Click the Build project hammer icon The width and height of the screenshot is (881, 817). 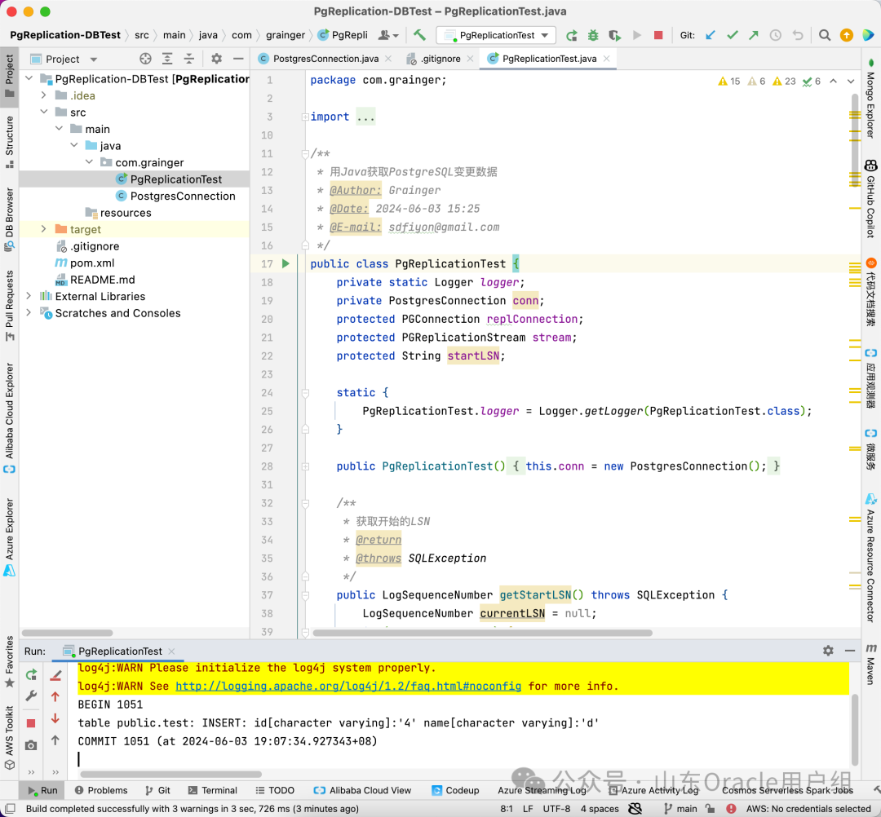point(419,35)
